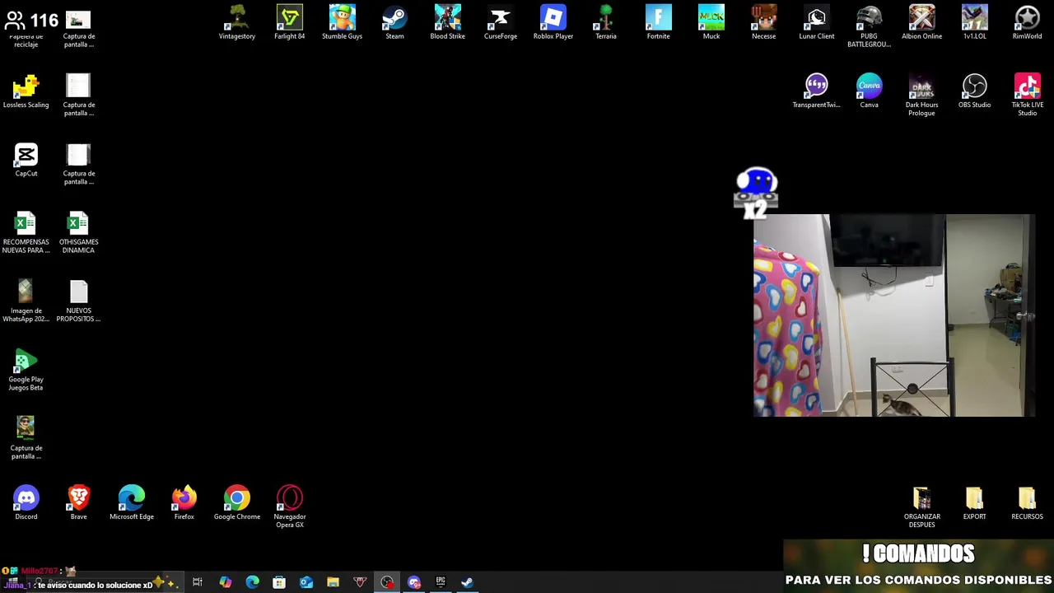Screen dimensions: 1054x593
Task: Open the Vintagestory desktop shortcut
Action: coord(237,22)
